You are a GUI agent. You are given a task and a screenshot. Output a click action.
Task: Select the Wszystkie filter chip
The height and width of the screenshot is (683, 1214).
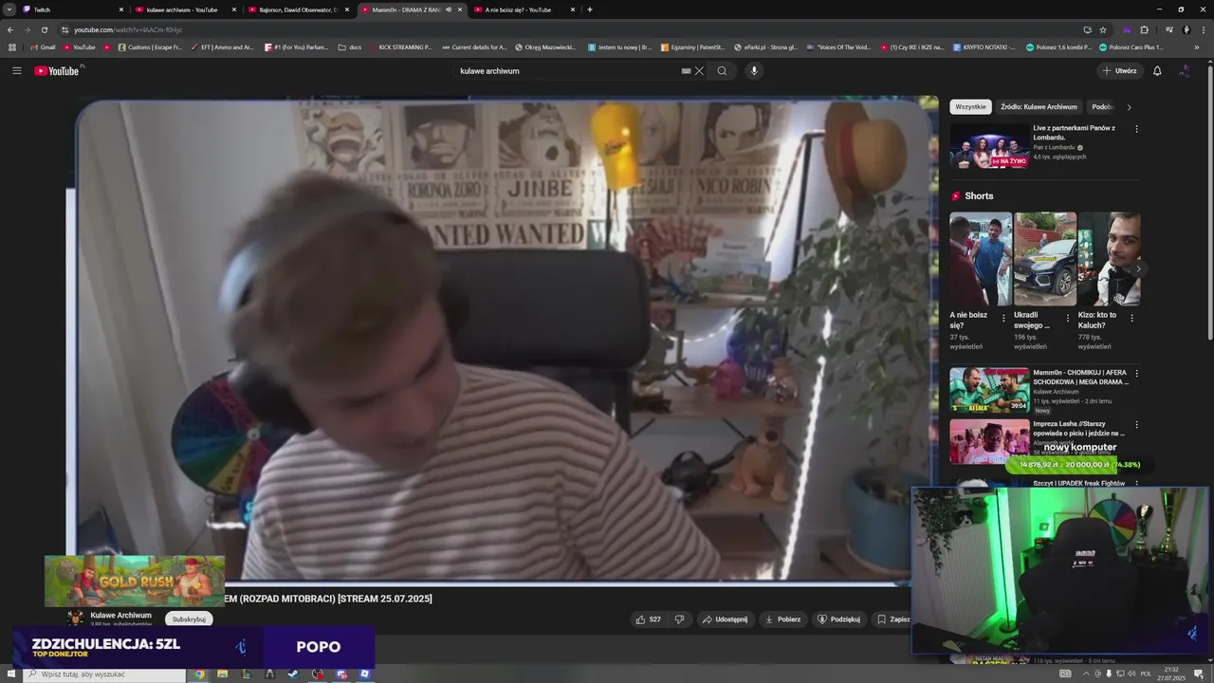(x=970, y=107)
